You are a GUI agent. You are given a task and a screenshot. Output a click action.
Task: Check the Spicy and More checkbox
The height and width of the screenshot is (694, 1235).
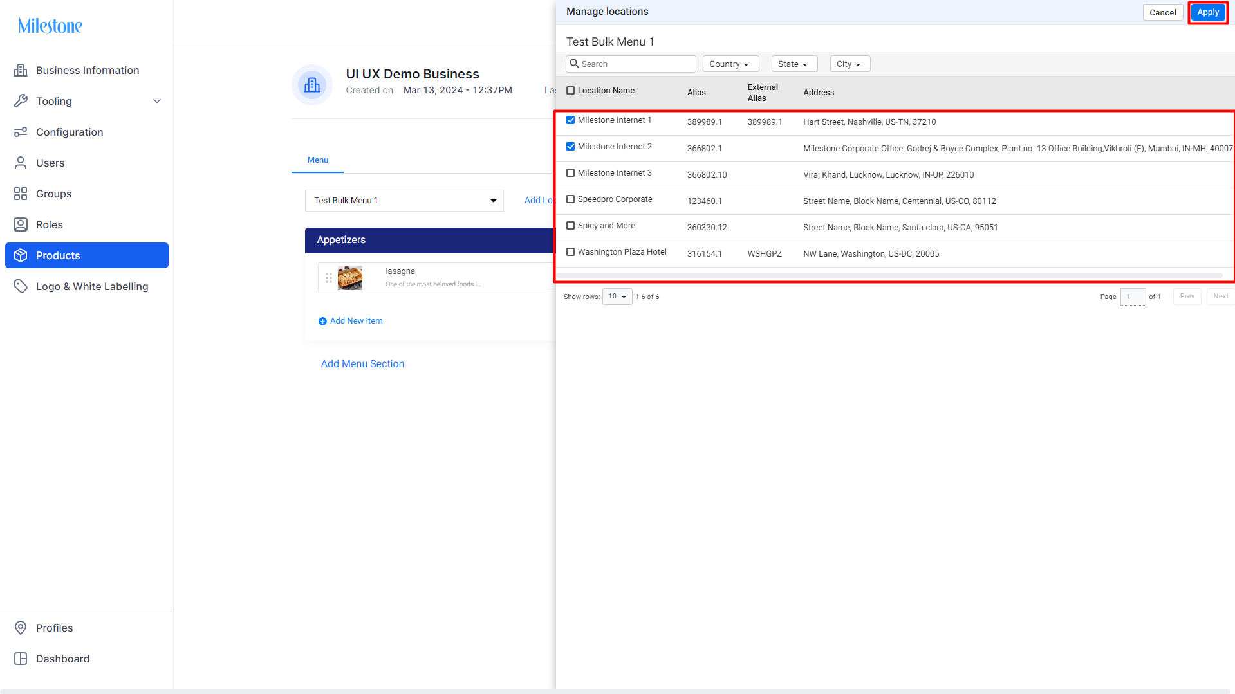pos(570,226)
